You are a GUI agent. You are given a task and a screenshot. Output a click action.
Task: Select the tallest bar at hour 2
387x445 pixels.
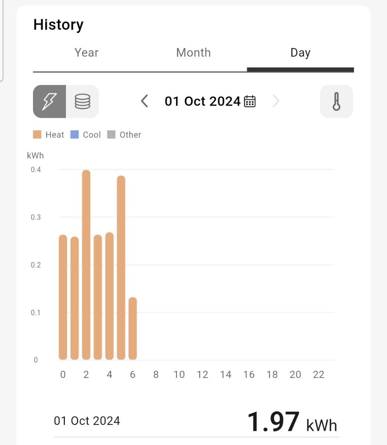86,265
